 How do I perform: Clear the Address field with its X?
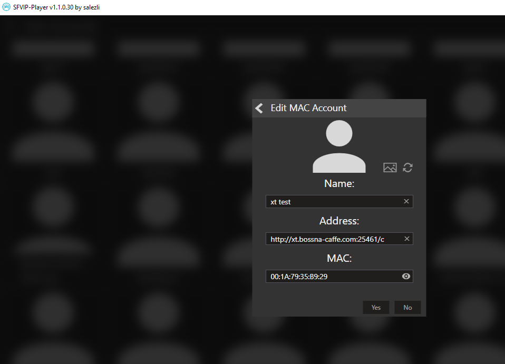[407, 239]
